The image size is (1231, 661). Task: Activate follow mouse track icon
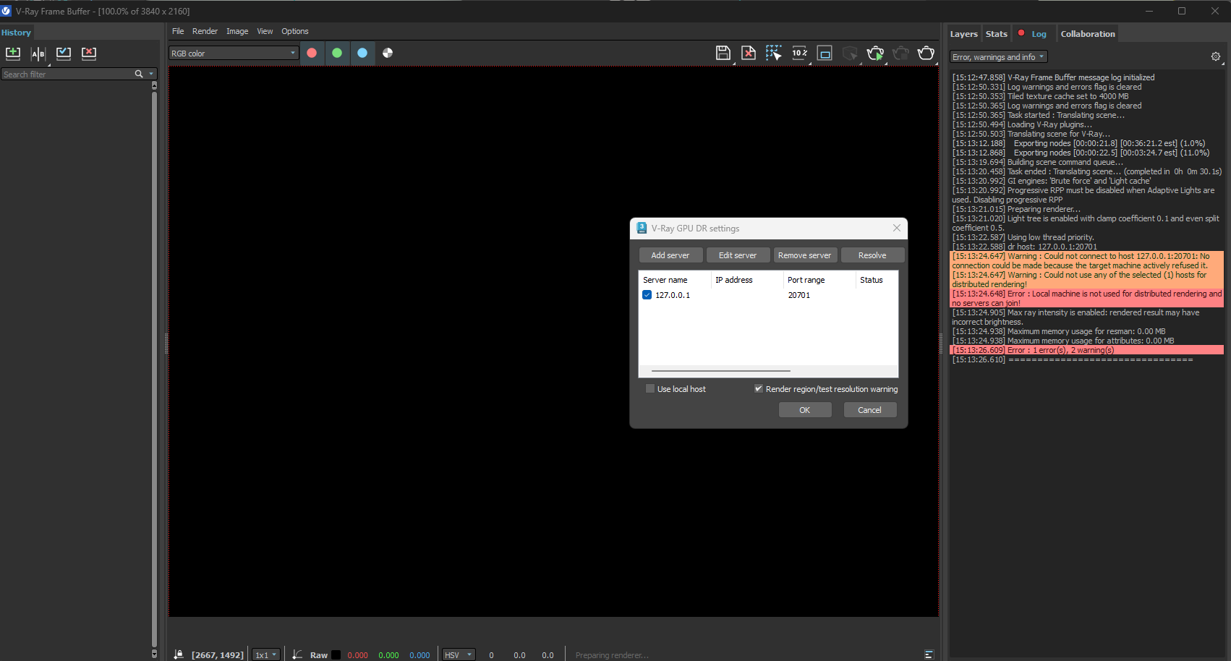point(774,53)
